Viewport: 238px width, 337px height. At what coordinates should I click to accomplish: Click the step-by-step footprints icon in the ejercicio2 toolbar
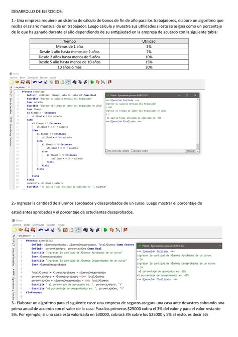[x=112, y=230]
